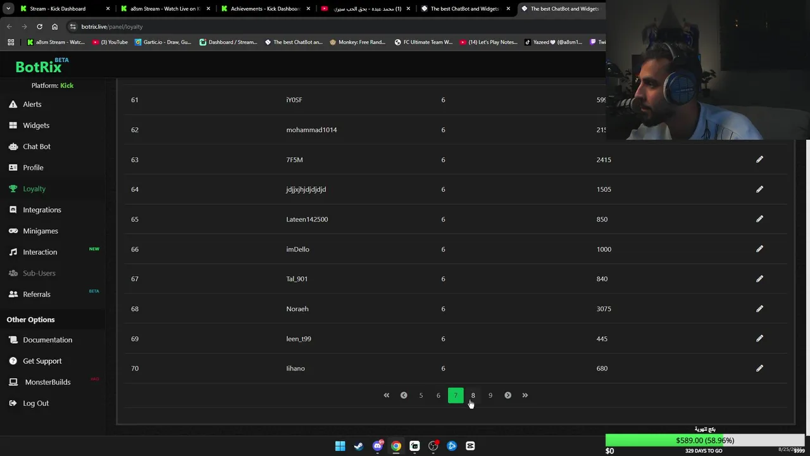Go to page 8
This screenshot has width=810, height=456.
pyautogui.click(x=473, y=395)
